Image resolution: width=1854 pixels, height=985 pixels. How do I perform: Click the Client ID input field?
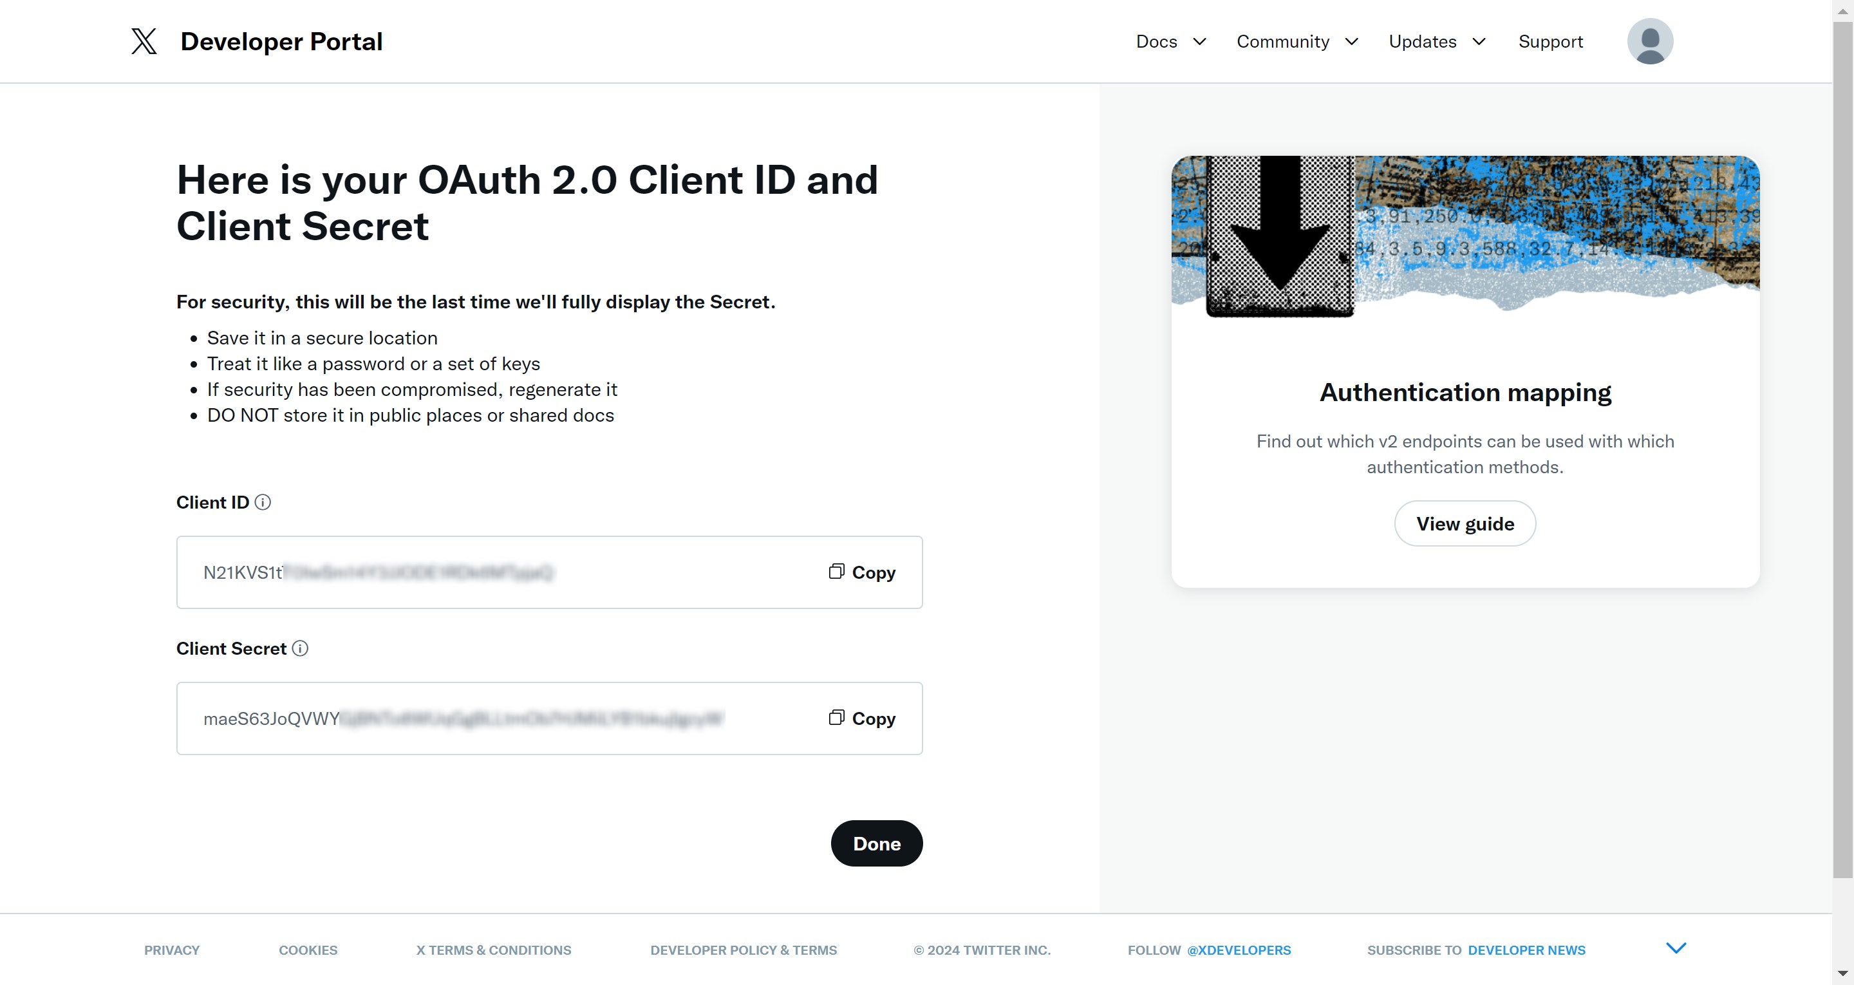tap(549, 572)
